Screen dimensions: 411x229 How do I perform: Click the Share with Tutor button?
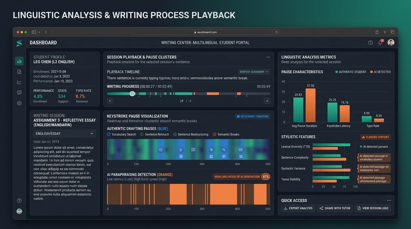[x=335, y=208]
